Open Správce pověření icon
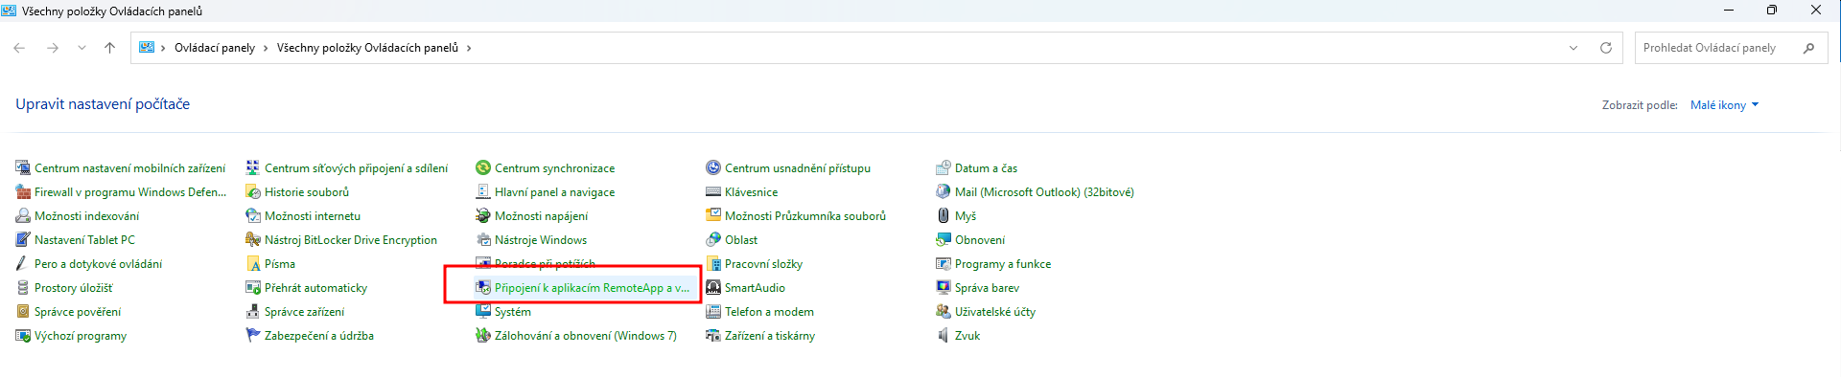Image resolution: width=1841 pixels, height=377 pixels. click(23, 311)
